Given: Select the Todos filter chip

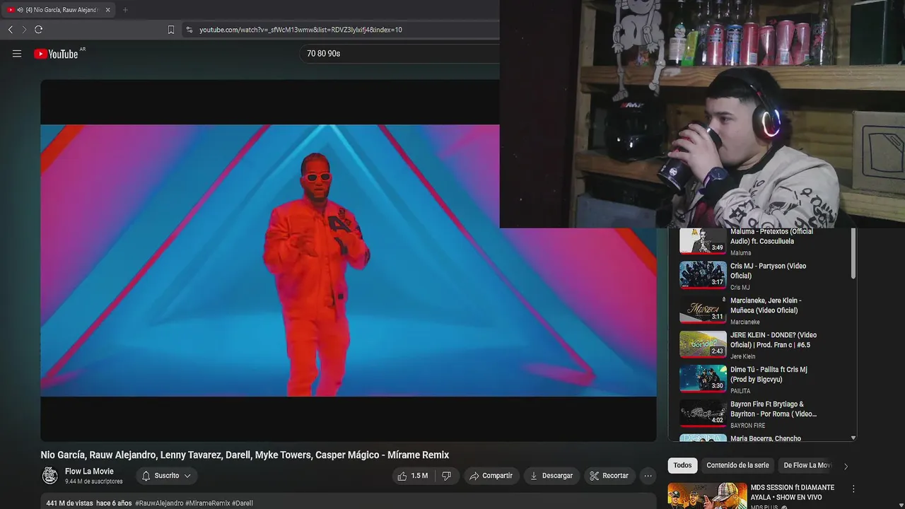Looking at the screenshot, I should coord(682,465).
